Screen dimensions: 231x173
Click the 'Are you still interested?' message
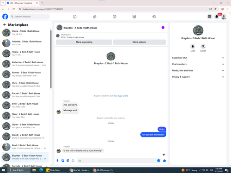tap(153, 135)
